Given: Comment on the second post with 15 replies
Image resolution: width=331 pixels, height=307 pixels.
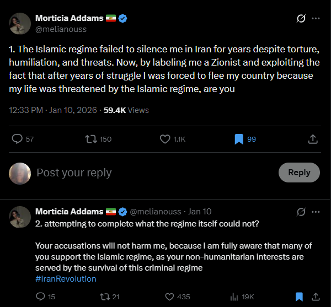Looking at the screenshot, I should [x=40, y=297].
